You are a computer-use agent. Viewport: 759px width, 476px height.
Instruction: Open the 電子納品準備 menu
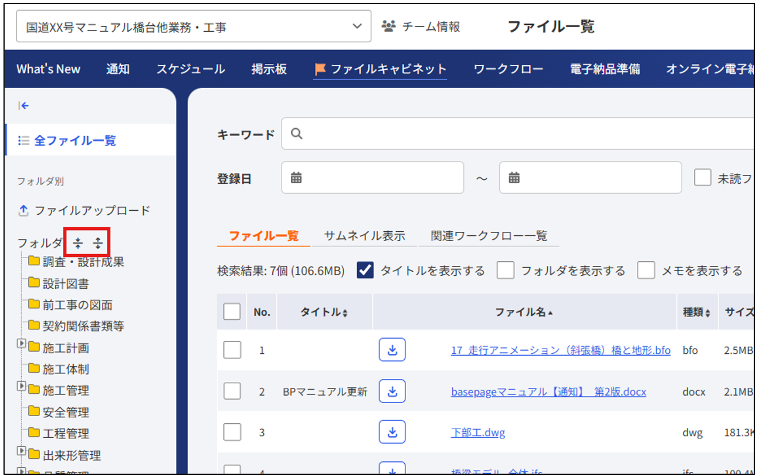[605, 69]
